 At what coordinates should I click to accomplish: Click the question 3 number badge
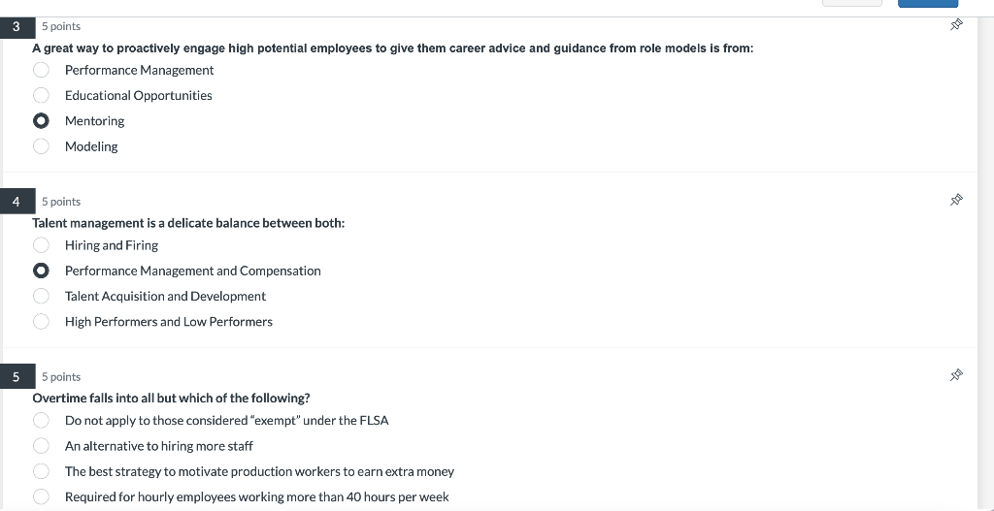tap(17, 26)
